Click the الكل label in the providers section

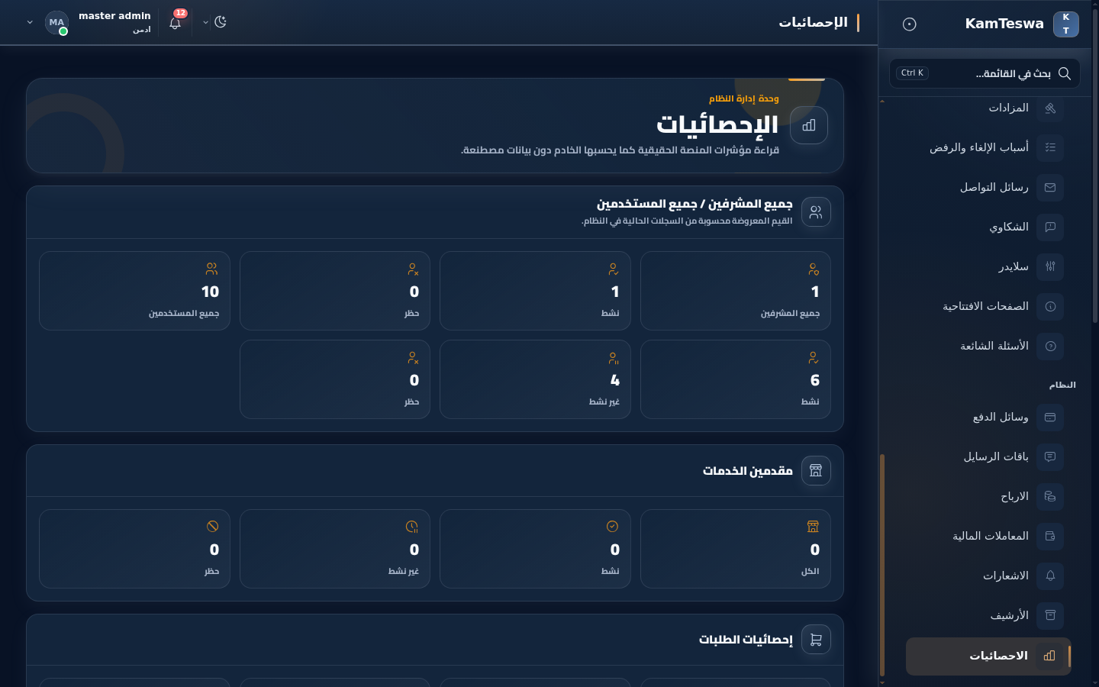point(811,572)
